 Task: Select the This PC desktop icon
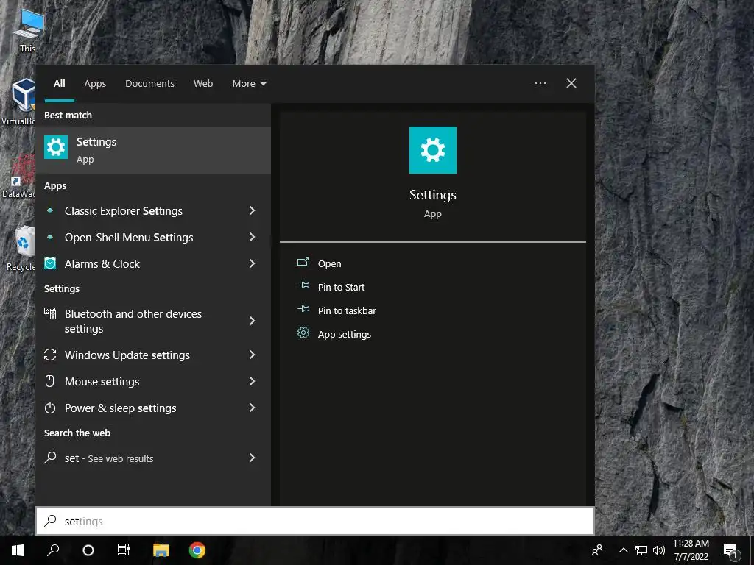28,29
